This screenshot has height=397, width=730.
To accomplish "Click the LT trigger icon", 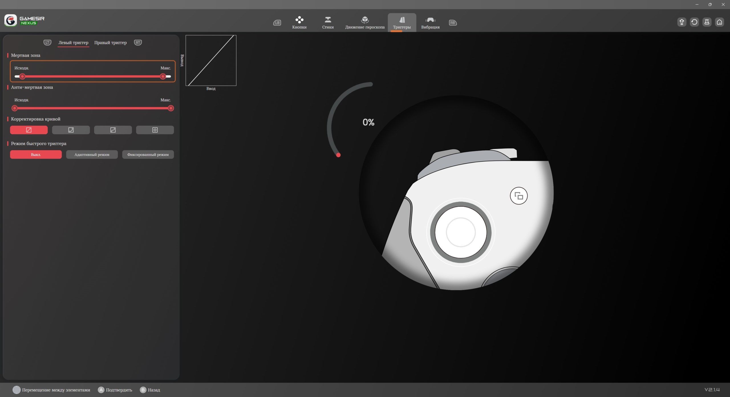I will (47, 42).
